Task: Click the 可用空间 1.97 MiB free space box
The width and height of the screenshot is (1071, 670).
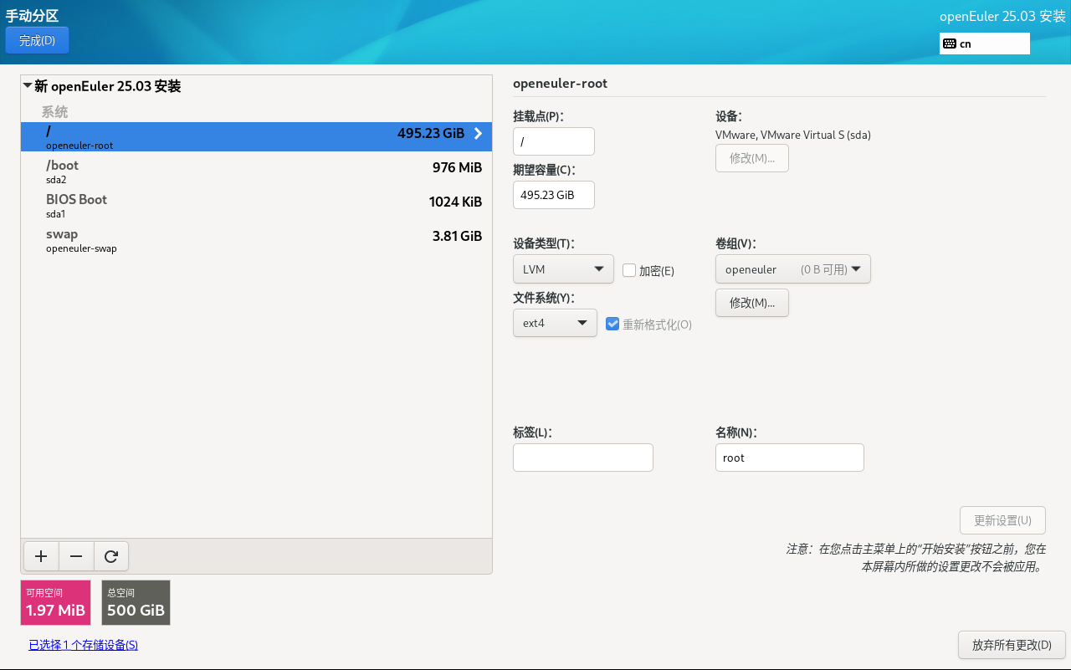Action: pyautogui.click(x=55, y=602)
